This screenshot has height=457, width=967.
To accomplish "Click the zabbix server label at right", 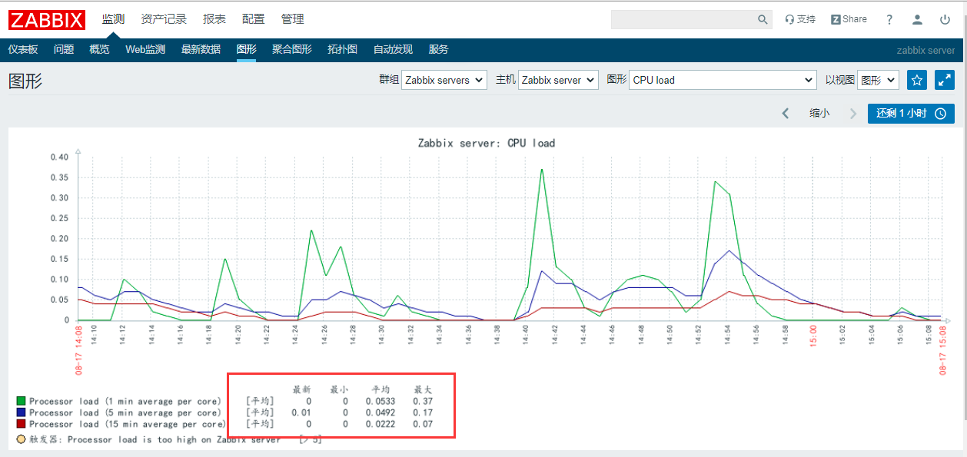I will coord(925,50).
